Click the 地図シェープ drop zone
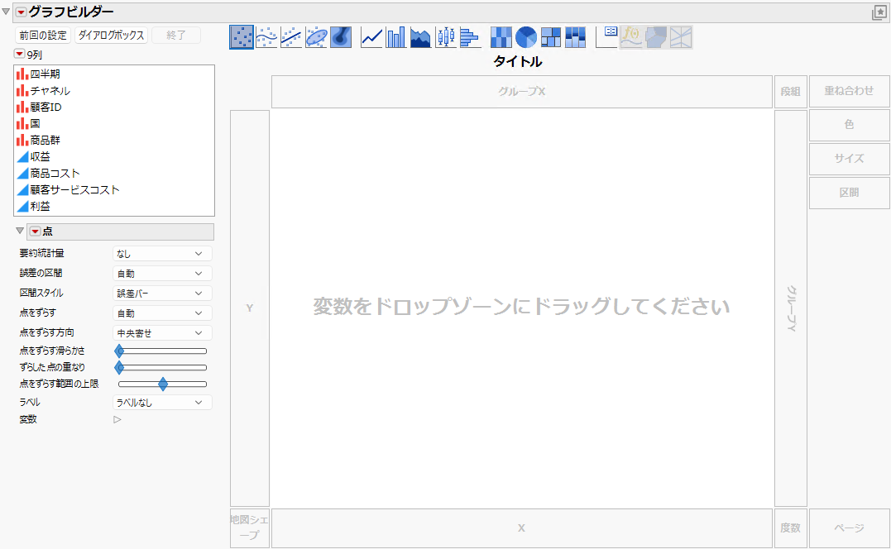The height and width of the screenshot is (549, 891). click(x=250, y=528)
